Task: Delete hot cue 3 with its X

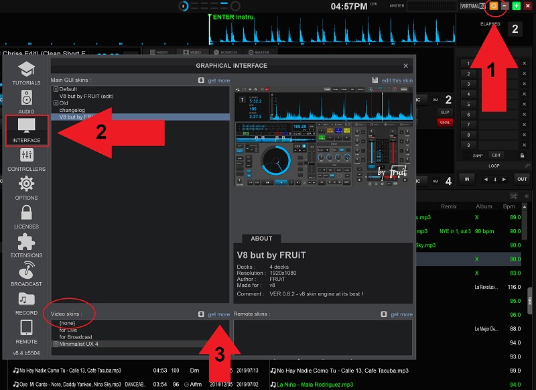Action: 524,84
